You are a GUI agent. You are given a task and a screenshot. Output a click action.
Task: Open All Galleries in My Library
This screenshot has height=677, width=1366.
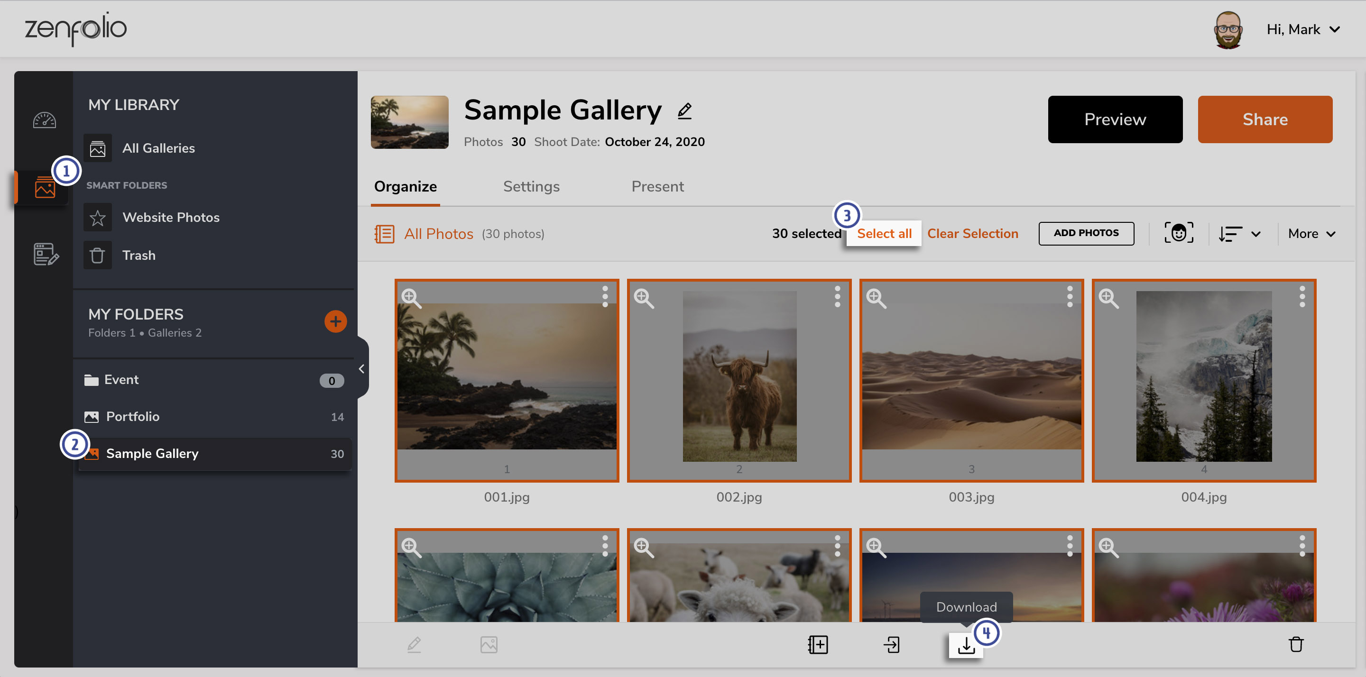(158, 148)
